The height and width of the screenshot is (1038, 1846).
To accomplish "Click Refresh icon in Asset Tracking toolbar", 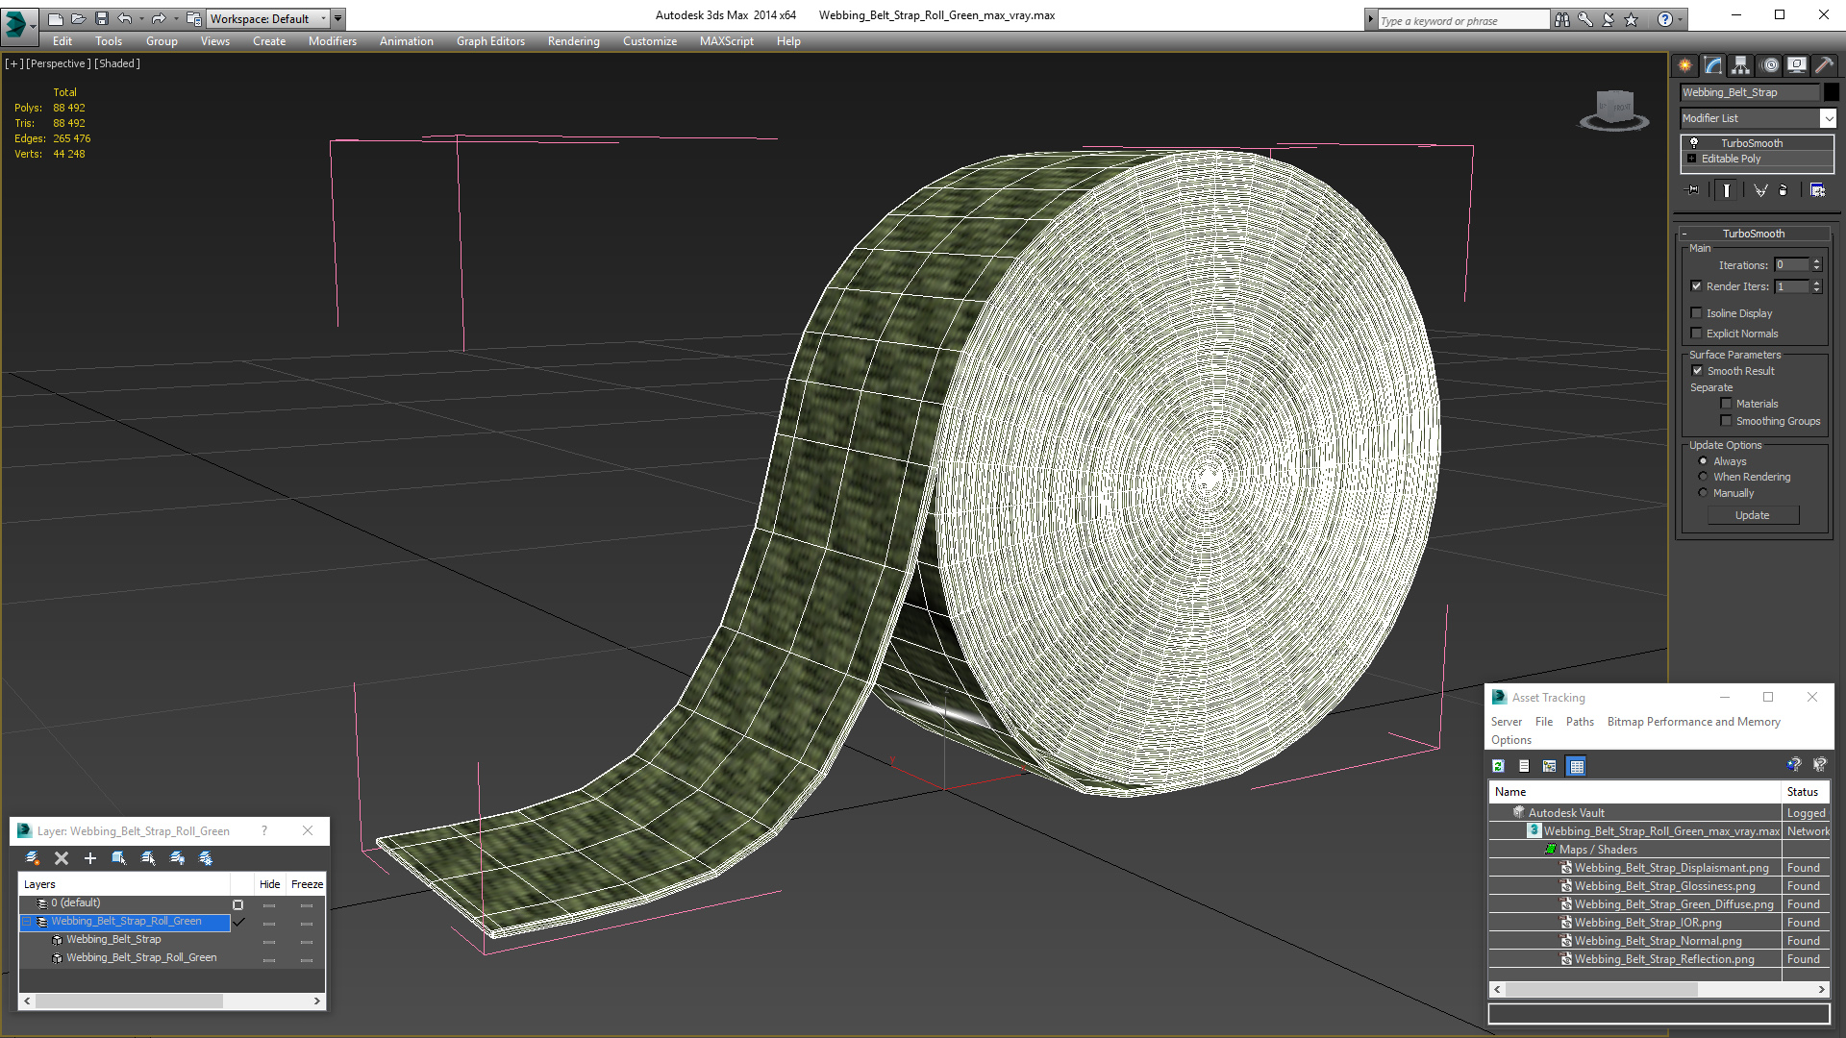I will coord(1498,766).
